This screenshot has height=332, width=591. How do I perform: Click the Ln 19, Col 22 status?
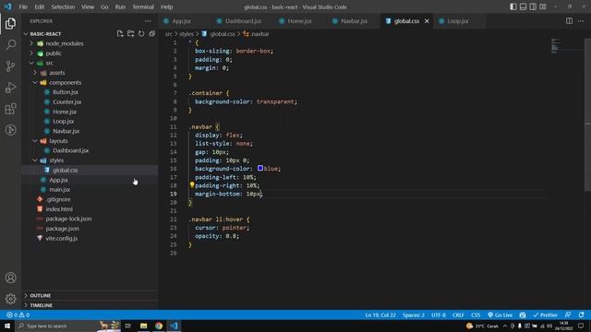click(380, 315)
